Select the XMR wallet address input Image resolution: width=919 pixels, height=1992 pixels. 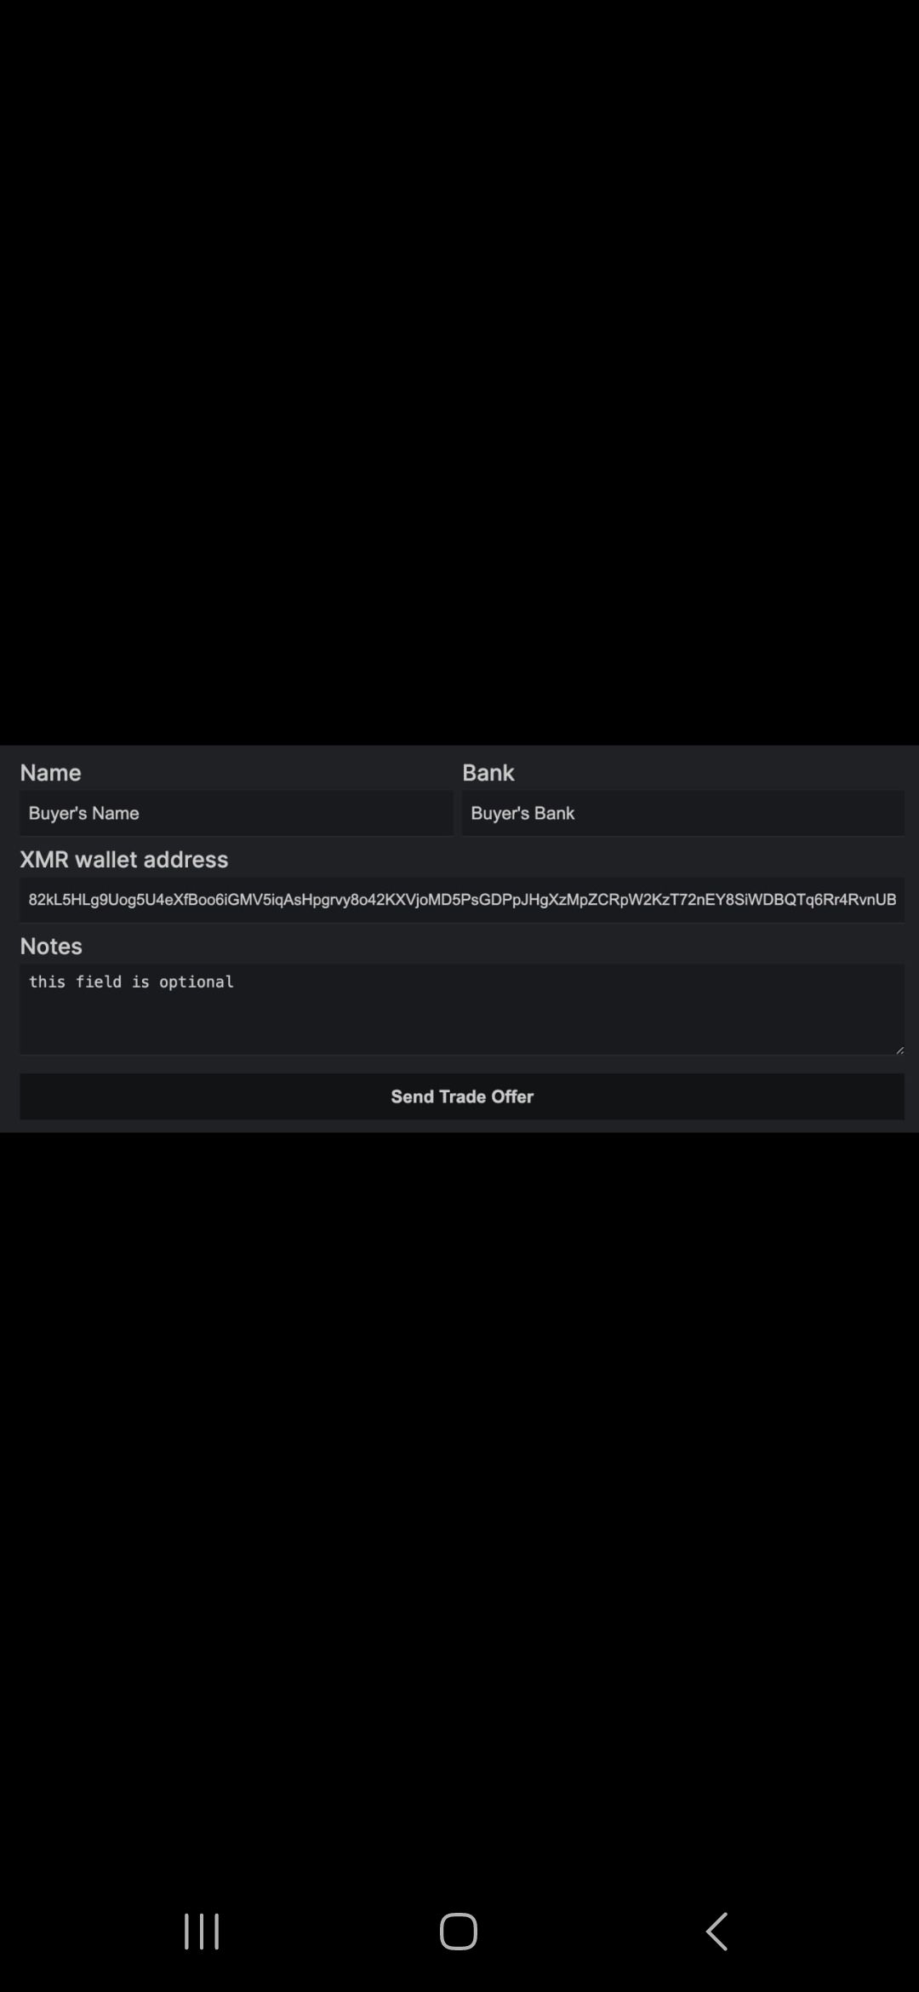[x=462, y=900]
